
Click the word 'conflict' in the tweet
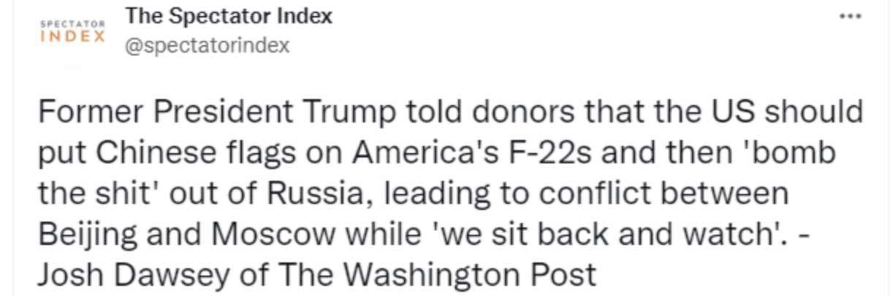[x=600, y=194]
